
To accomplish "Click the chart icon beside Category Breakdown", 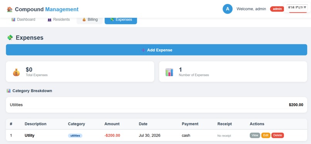I will [x=8, y=91].
